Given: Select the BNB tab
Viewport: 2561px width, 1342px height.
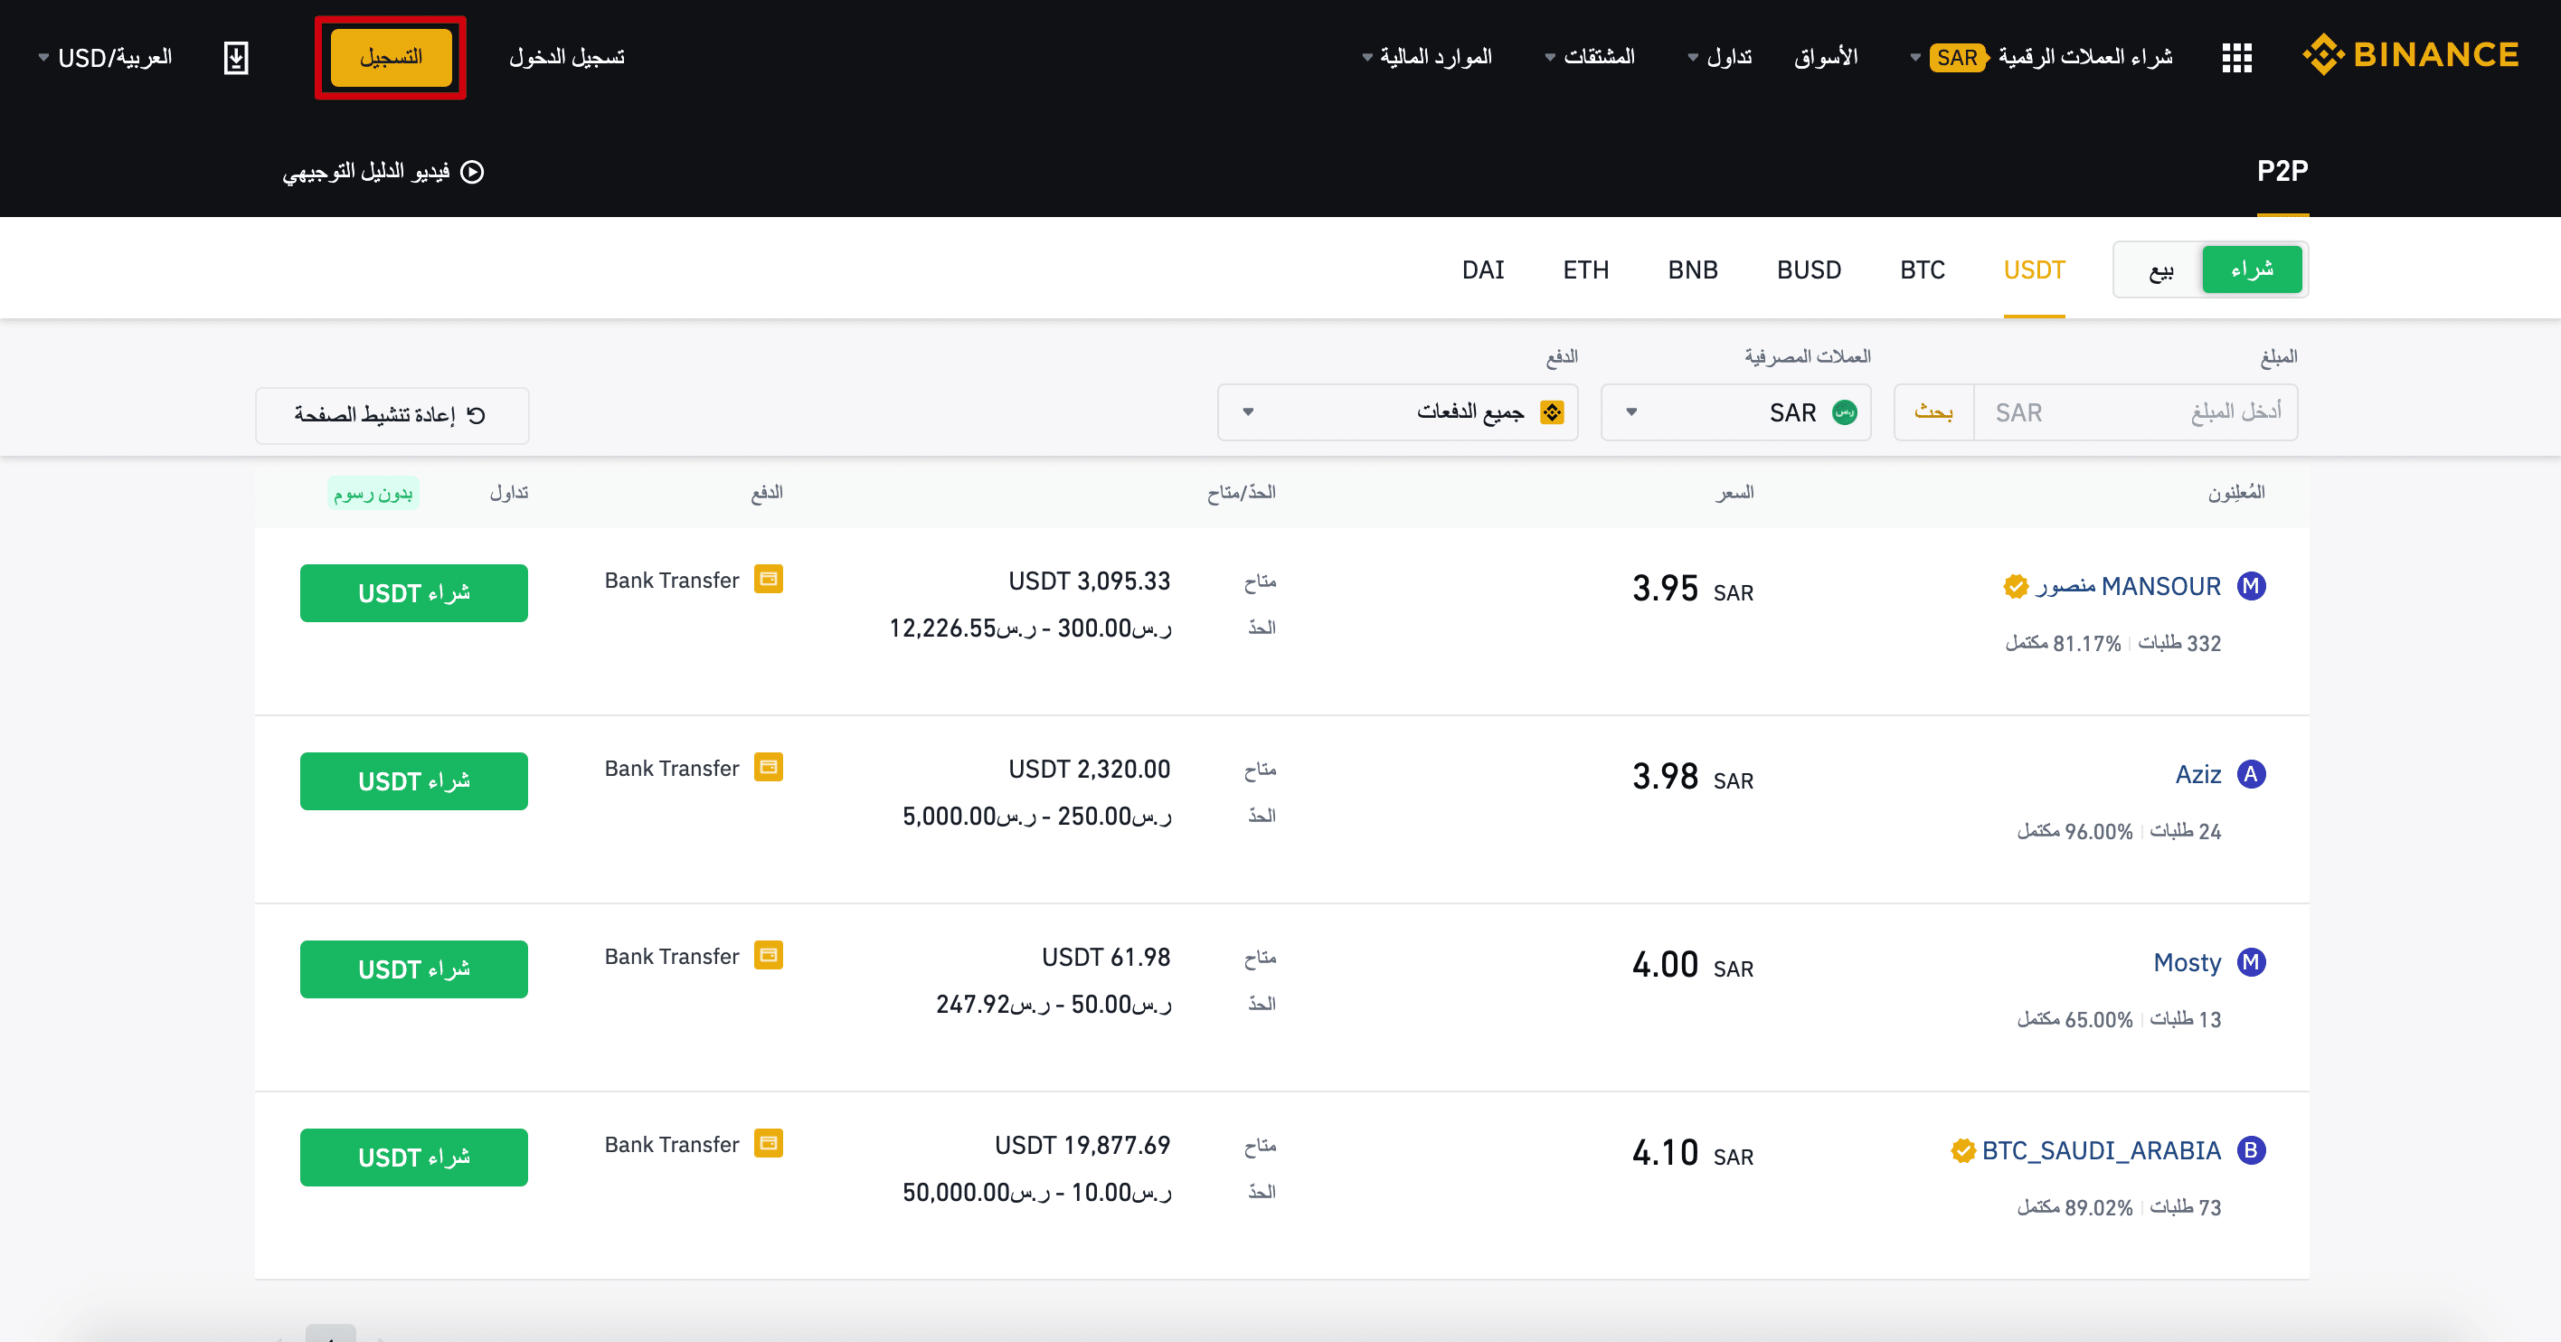Looking at the screenshot, I should click(1693, 270).
